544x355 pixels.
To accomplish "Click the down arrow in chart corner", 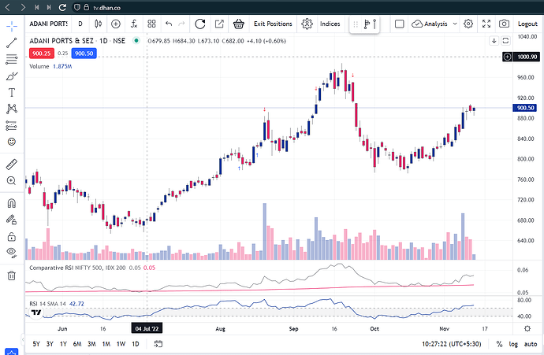I will [494, 41].
